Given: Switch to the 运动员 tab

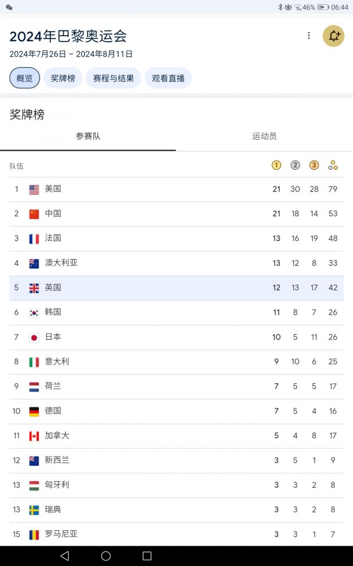Looking at the screenshot, I should 264,136.
